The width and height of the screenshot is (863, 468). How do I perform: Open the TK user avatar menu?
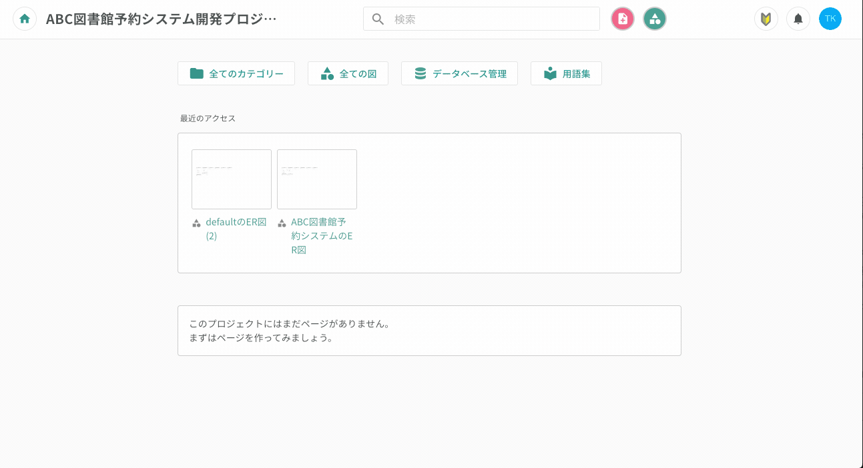coord(830,19)
